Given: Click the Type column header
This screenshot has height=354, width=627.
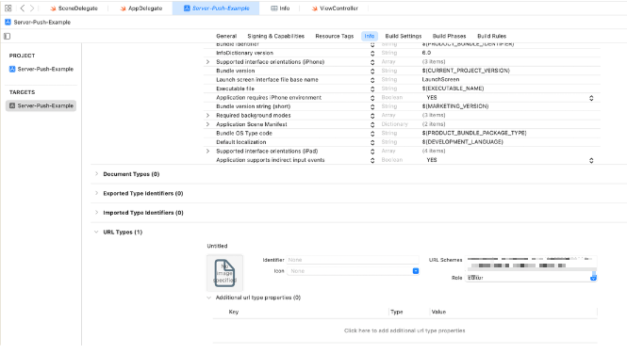Looking at the screenshot, I should (x=397, y=312).
